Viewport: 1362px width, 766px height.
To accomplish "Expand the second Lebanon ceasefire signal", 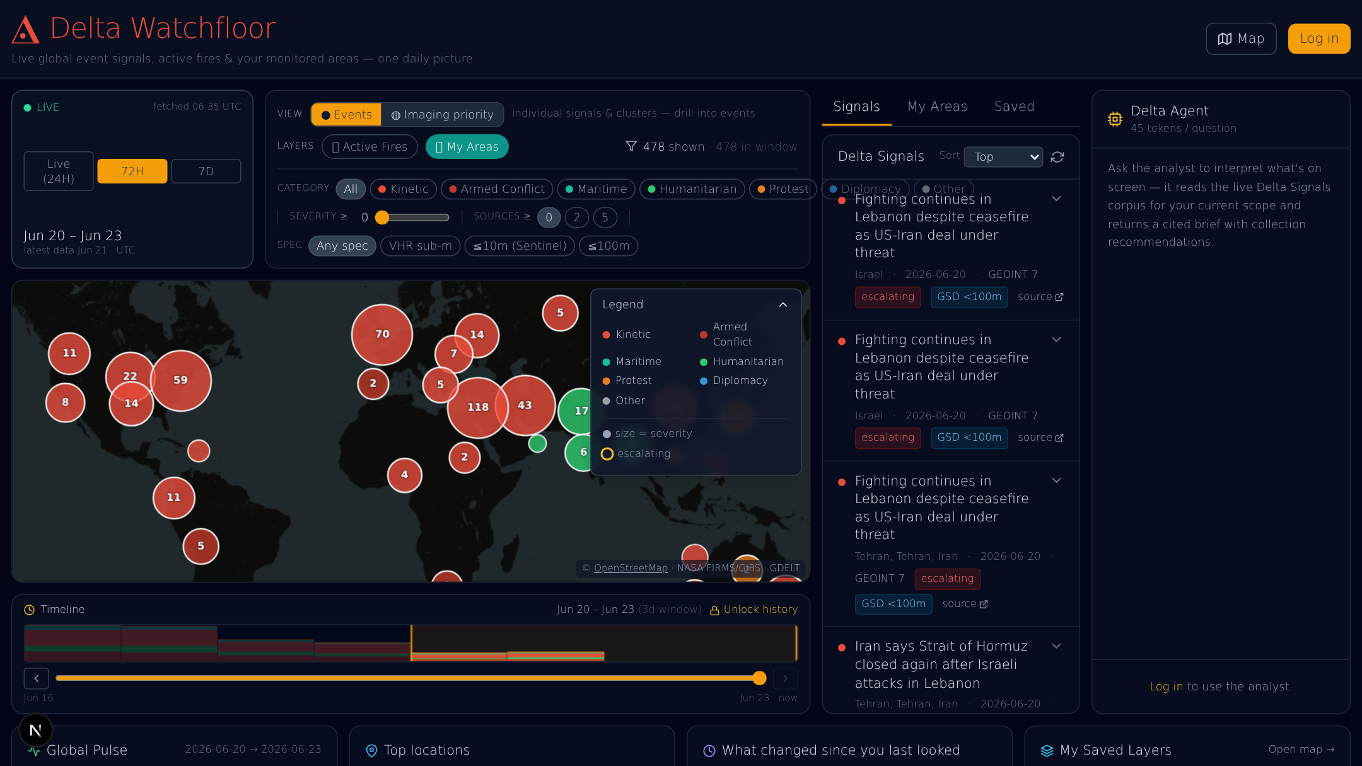I will pyautogui.click(x=1057, y=340).
